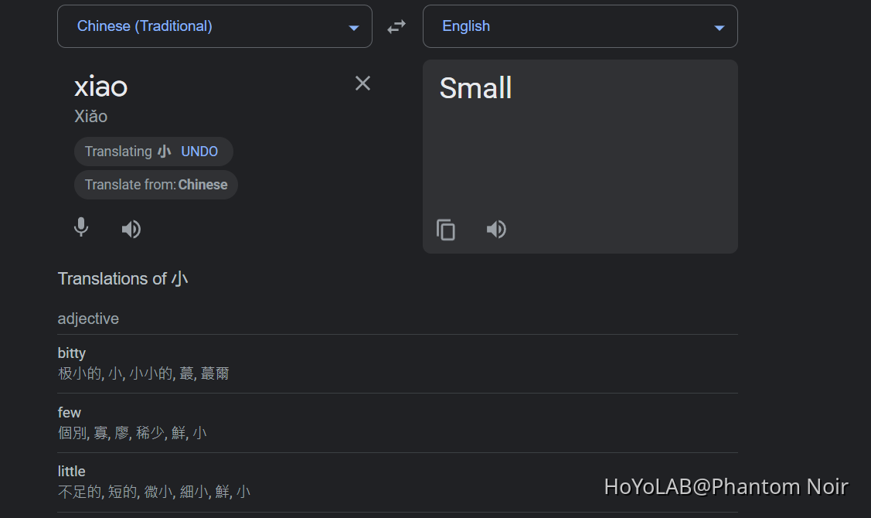Click the speaker icon to hear source pronunciation
Viewport: 871px width, 518px height.
(x=131, y=228)
